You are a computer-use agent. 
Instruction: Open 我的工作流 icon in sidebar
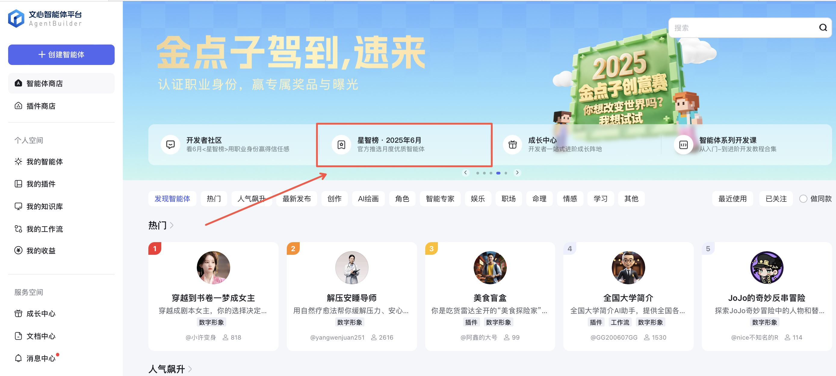pyautogui.click(x=18, y=229)
